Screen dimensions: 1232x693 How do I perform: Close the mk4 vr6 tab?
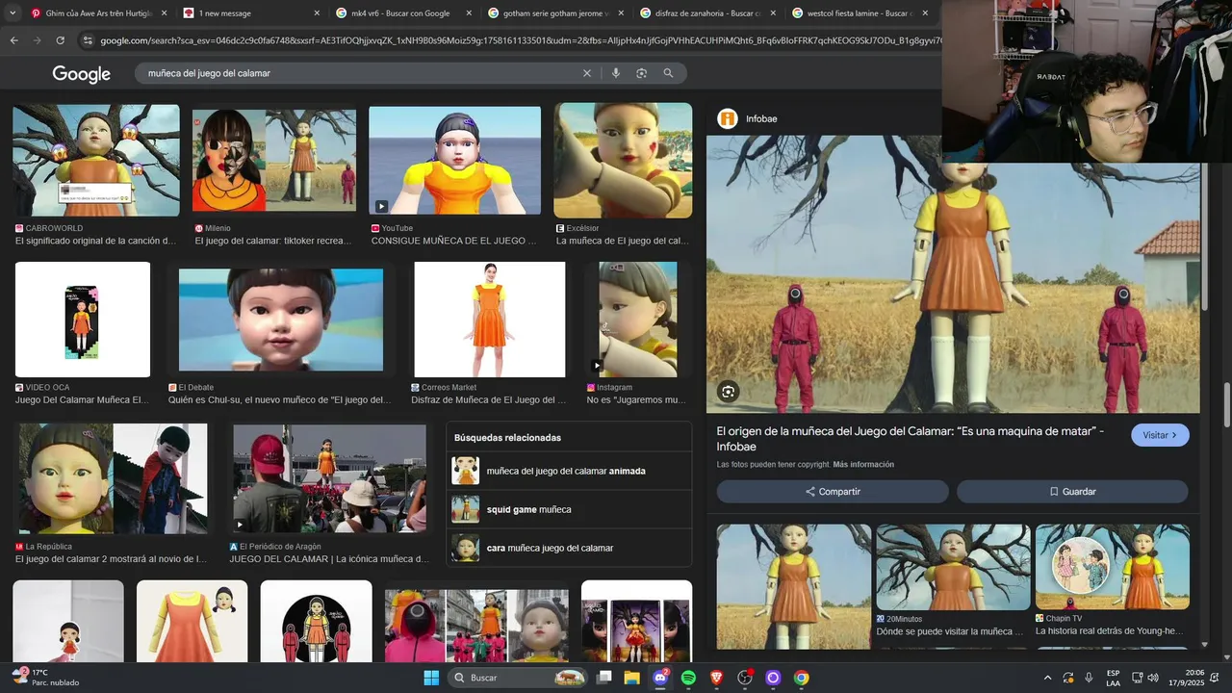(469, 13)
